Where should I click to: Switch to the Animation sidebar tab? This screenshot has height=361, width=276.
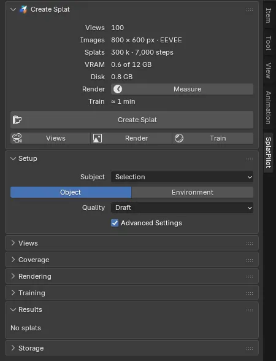click(x=268, y=107)
